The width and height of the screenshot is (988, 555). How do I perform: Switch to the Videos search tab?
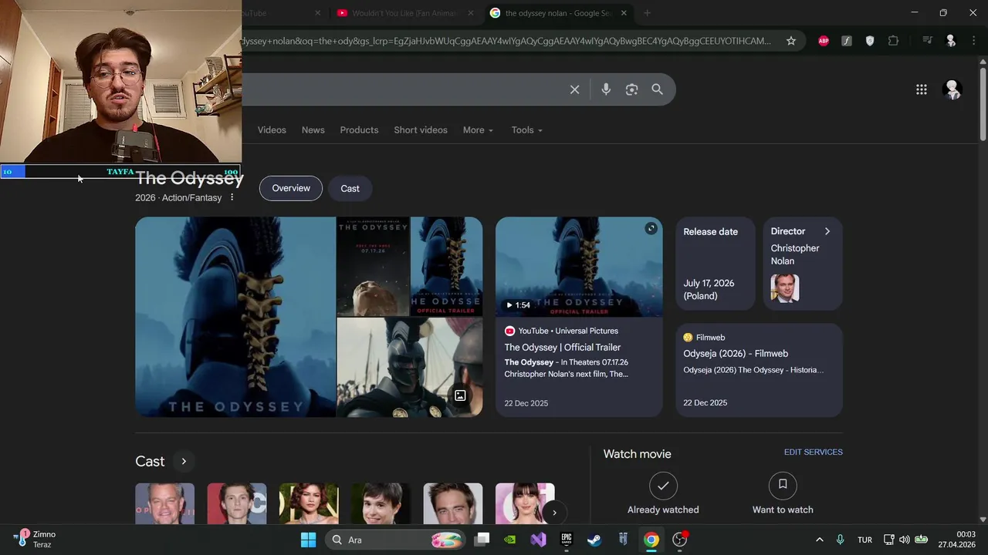coord(272,130)
